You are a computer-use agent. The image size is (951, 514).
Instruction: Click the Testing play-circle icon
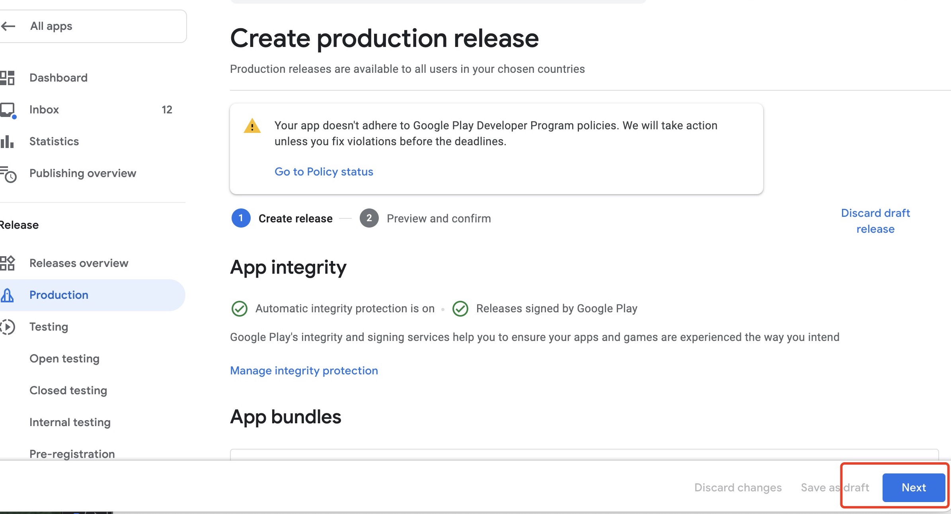click(7, 327)
